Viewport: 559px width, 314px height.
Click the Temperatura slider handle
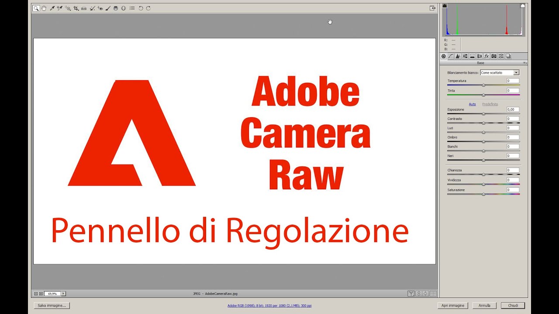point(483,85)
